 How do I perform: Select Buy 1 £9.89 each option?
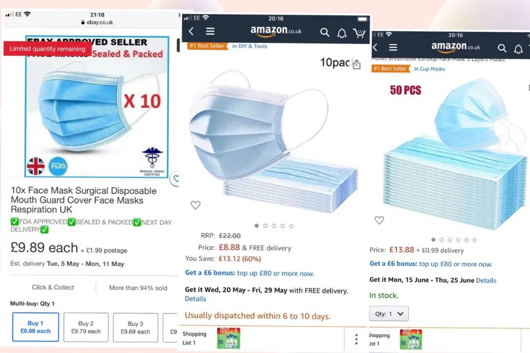click(x=35, y=327)
